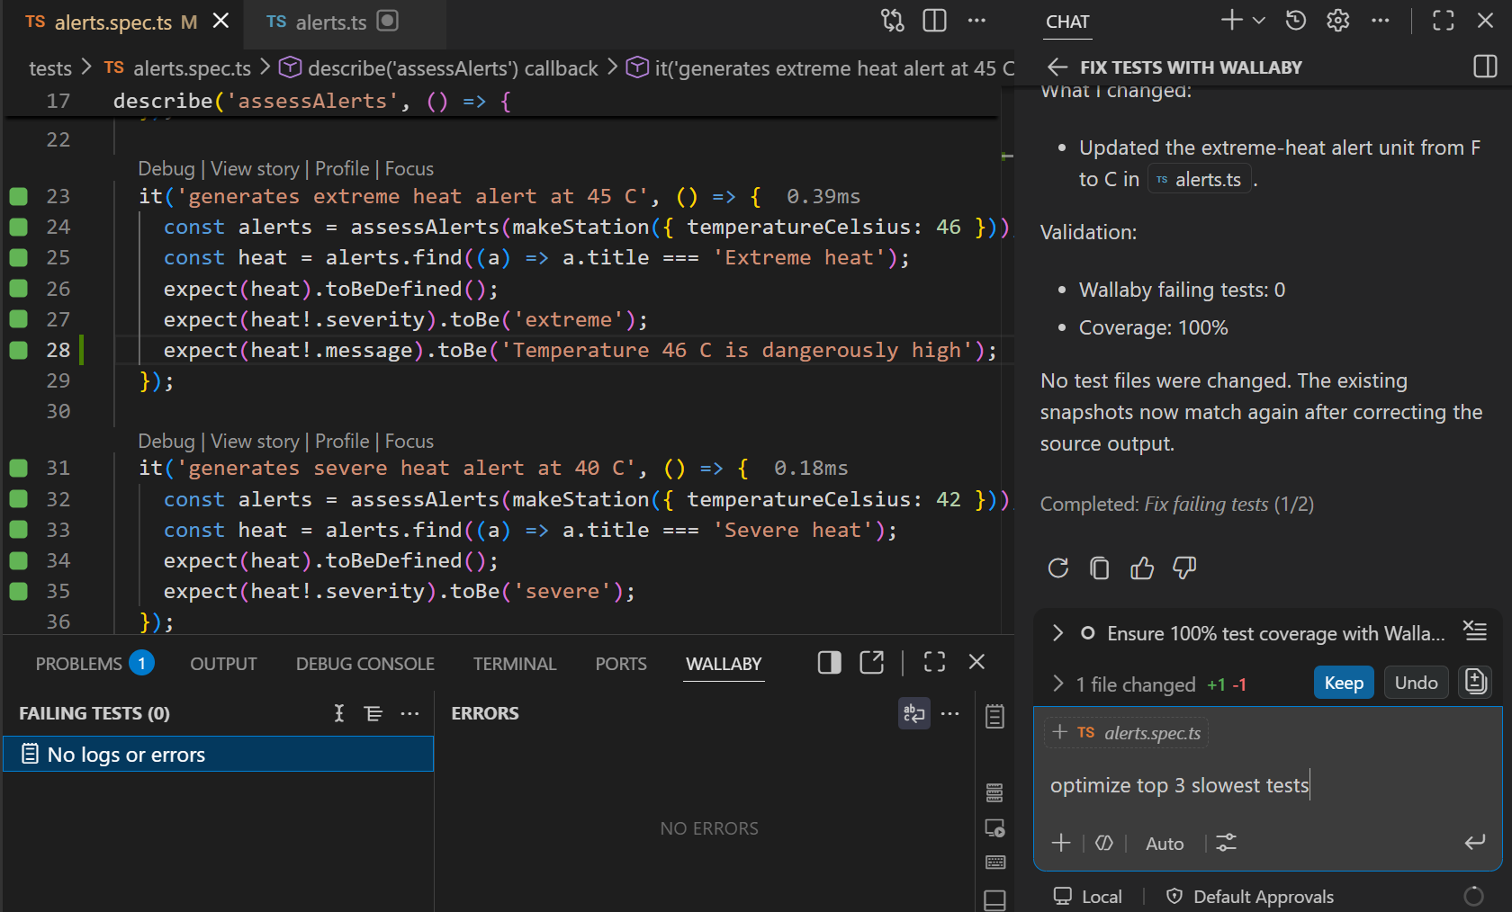1512x912 pixels.
Task: Click Profile above the severe heat test
Action: (342, 442)
